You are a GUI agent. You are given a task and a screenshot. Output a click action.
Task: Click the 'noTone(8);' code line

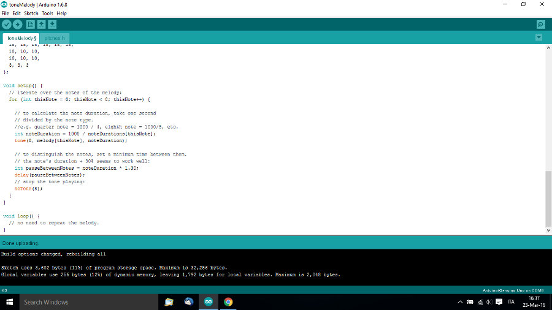point(28,189)
